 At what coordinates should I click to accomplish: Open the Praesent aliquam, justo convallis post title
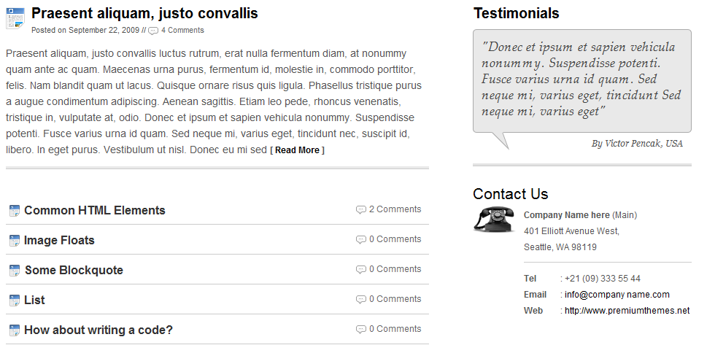click(144, 13)
